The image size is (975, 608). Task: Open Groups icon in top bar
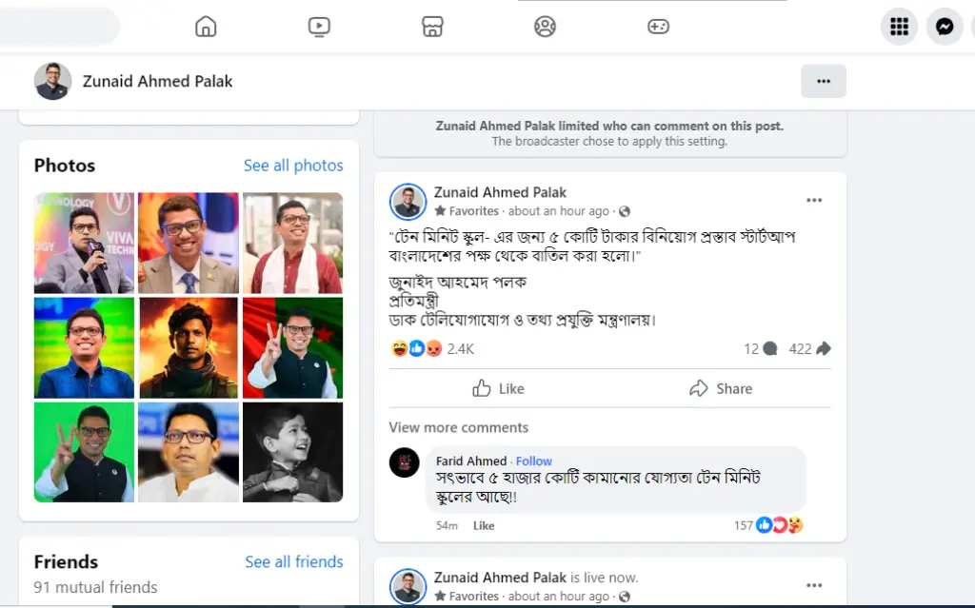(545, 27)
